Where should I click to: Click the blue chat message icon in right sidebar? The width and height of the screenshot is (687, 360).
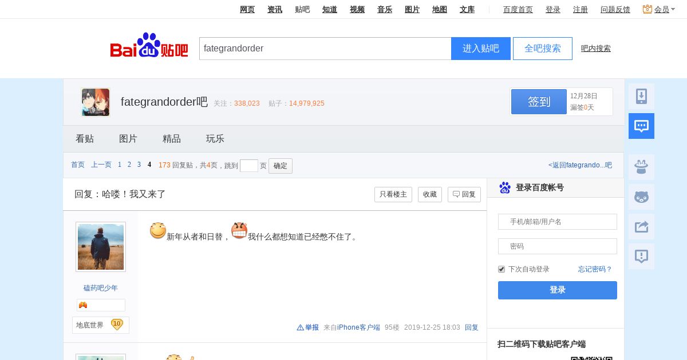641,126
